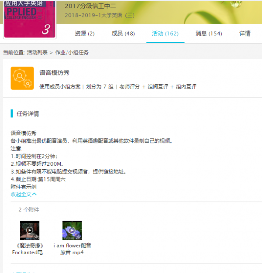
Task: Click the 2018-2019-1大学英语 course subtitle
Action: 100,15
